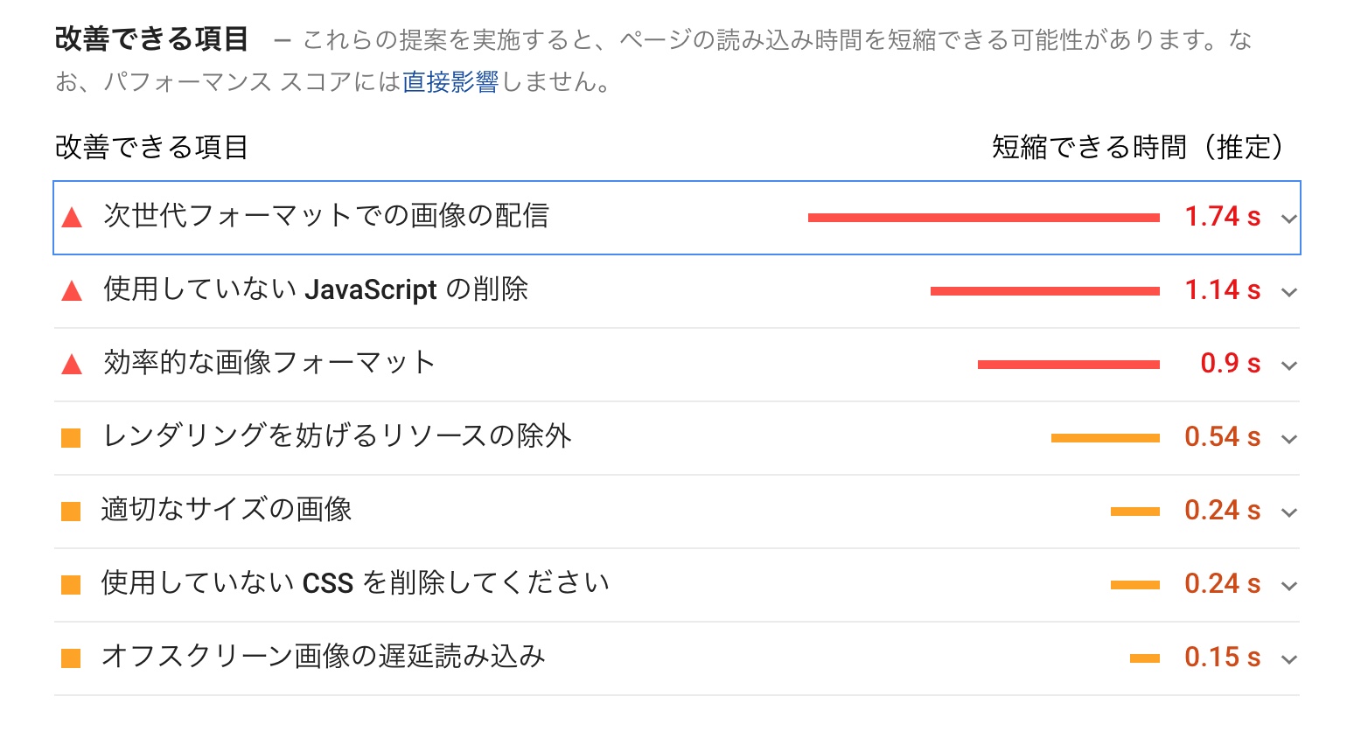Click red triangle icon beside 次世代フォーマットでの画像の配信
Viewport: 1347px width, 731px height.
pyautogui.click(x=72, y=218)
